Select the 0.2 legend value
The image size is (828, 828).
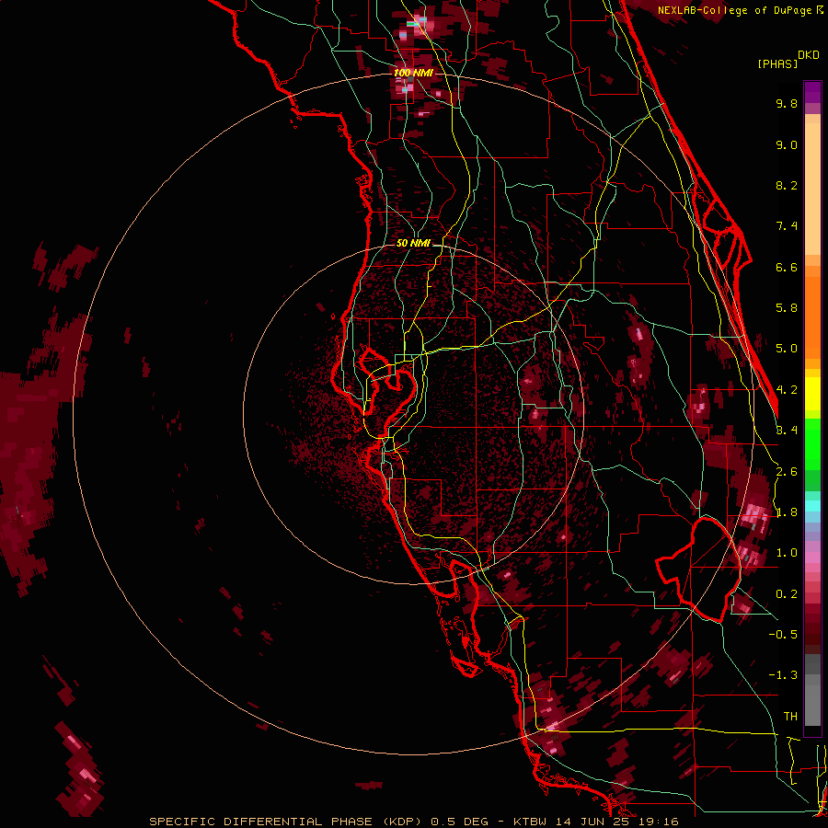pyautogui.click(x=787, y=594)
